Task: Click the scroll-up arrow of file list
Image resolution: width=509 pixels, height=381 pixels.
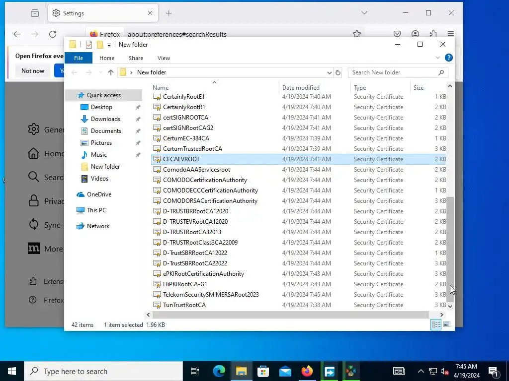Action: (x=450, y=86)
